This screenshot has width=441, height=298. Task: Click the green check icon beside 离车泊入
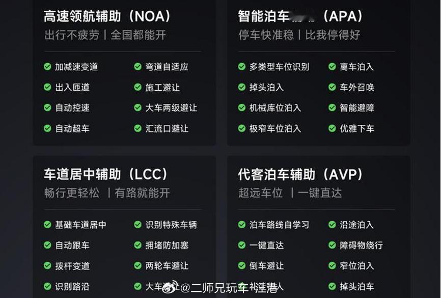coord(332,67)
